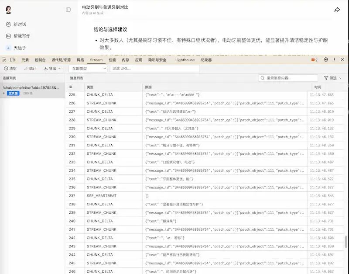
Task: Select the /chat/completion connection entry
Action: (32, 90)
